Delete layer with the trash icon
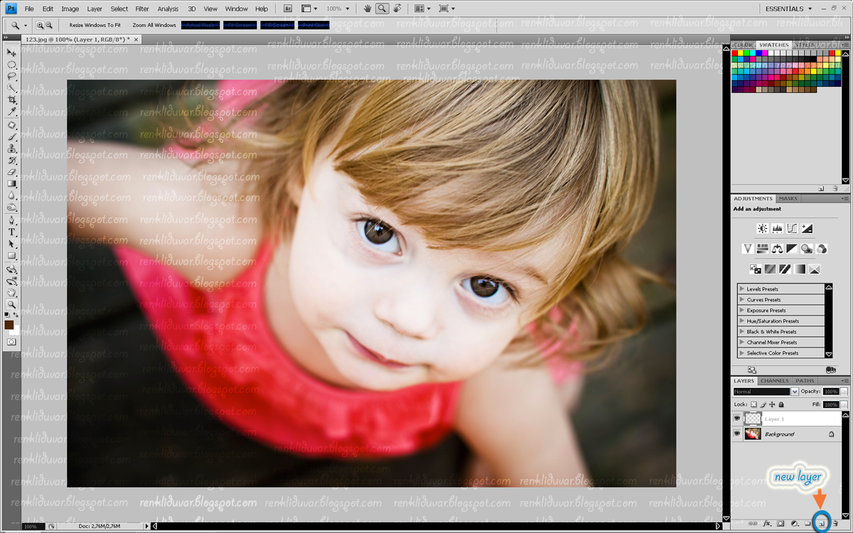This screenshot has height=533, width=853. pos(835,524)
